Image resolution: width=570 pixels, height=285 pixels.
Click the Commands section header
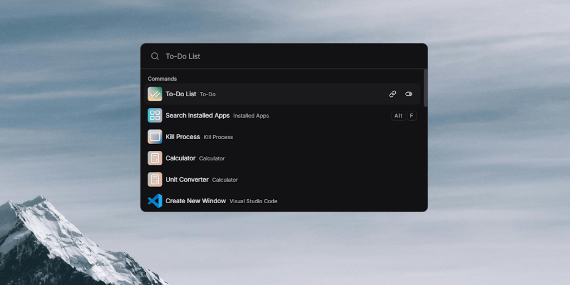tap(162, 78)
